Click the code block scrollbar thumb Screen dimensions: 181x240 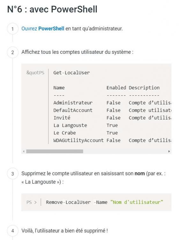(55, 151)
